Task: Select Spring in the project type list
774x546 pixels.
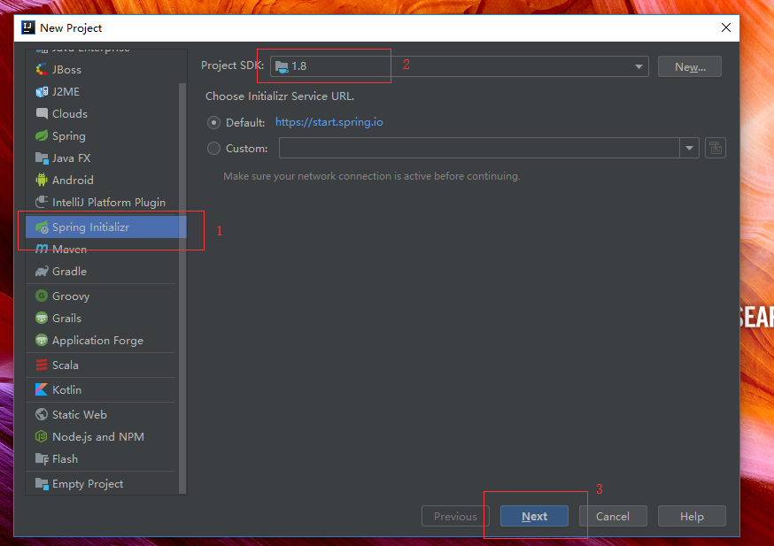Action: (106, 135)
